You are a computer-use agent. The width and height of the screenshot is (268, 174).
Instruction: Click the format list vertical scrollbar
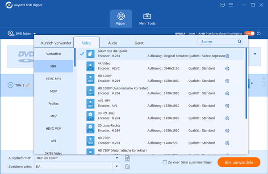pyautogui.click(x=246, y=83)
